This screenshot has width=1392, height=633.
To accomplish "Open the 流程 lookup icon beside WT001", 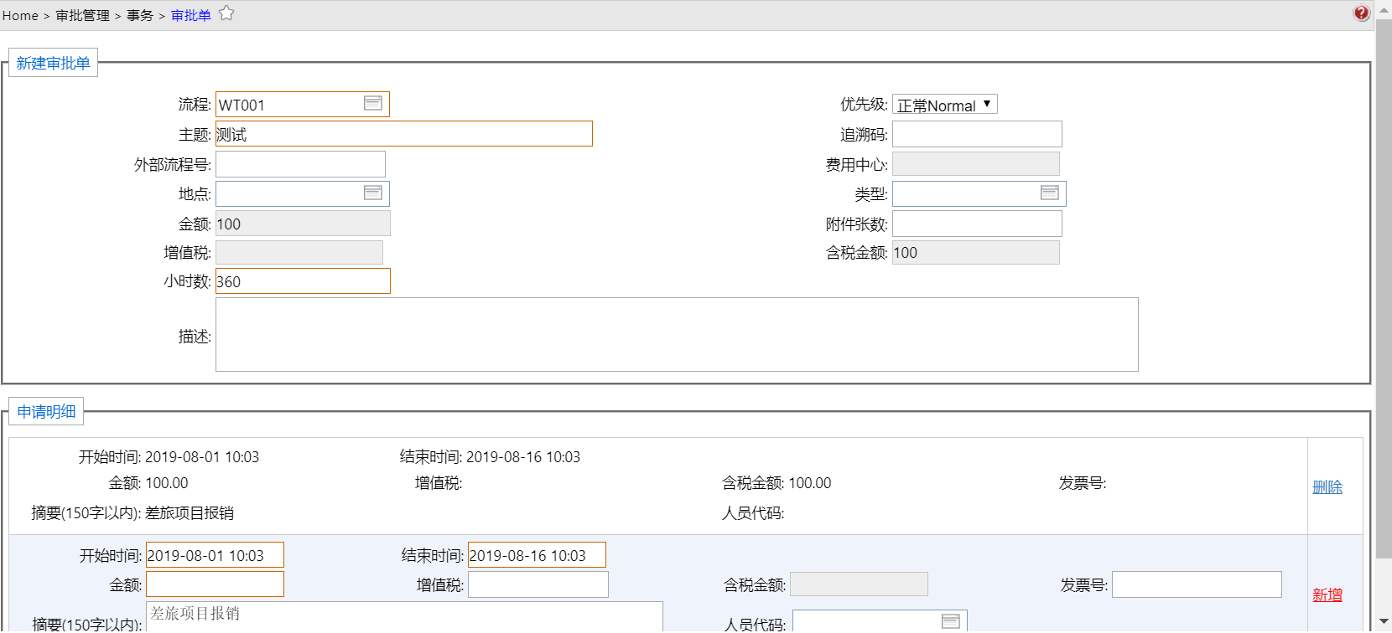I will (x=373, y=103).
